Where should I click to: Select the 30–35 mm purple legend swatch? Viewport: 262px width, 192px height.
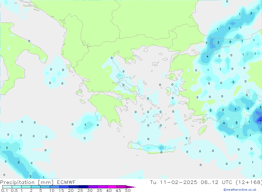tap(93, 187)
